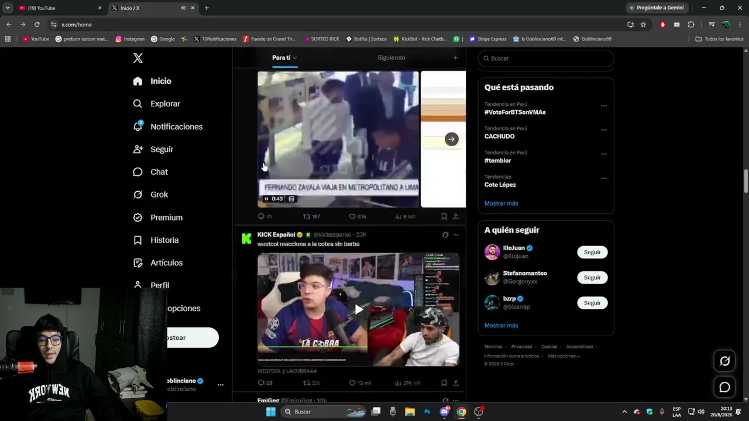Open a new Chrome tab
This screenshot has width=749, height=421.
[207, 8]
